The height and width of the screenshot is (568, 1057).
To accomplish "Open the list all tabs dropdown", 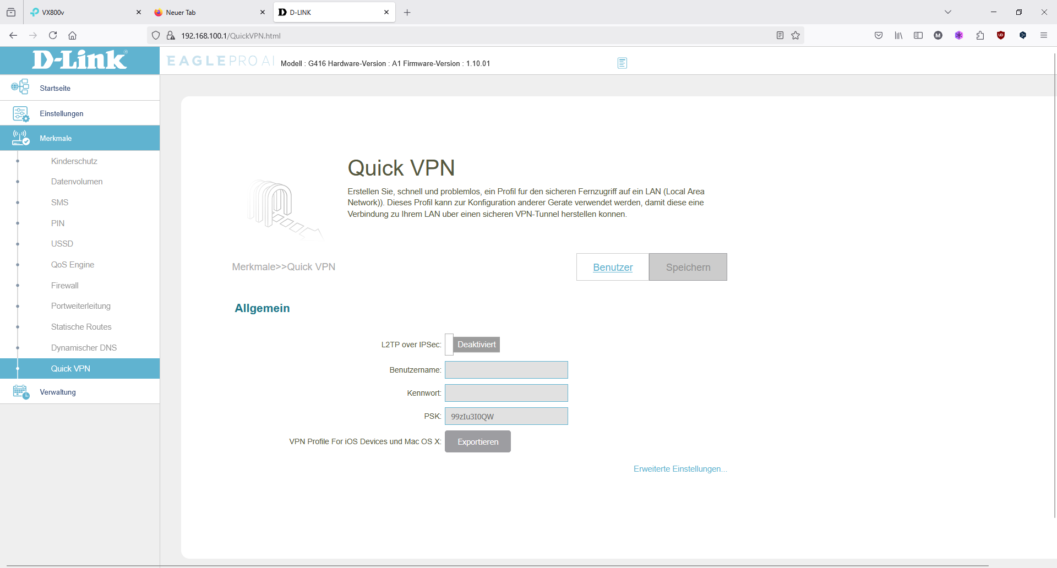I will pos(948,12).
